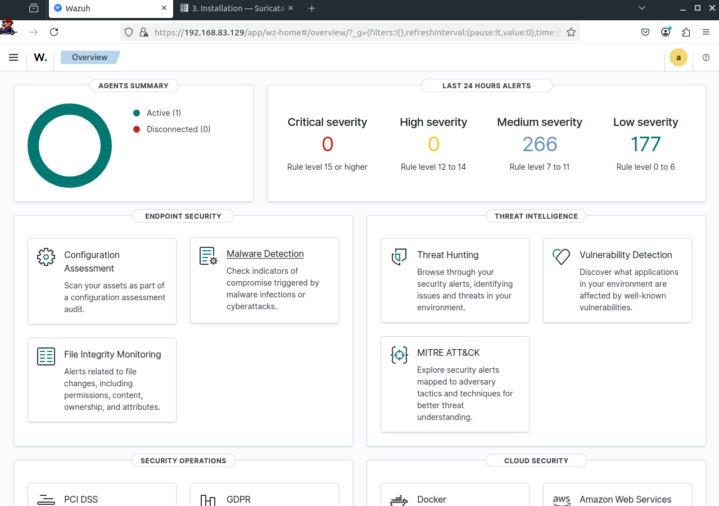Click the site security padlock icon

coord(144,32)
